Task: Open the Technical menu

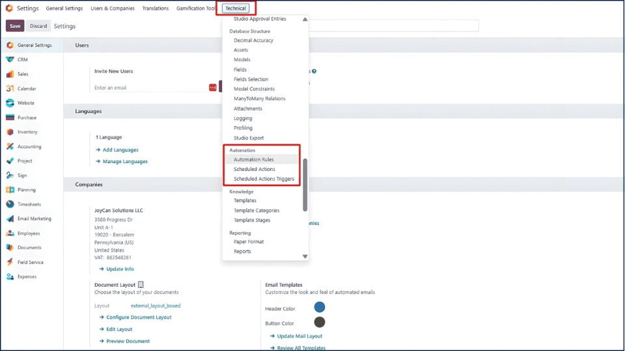Action: tap(236, 8)
